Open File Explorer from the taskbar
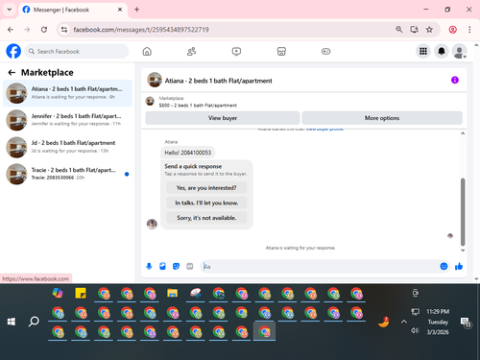Screen dimensions: 480x360 (173, 293)
